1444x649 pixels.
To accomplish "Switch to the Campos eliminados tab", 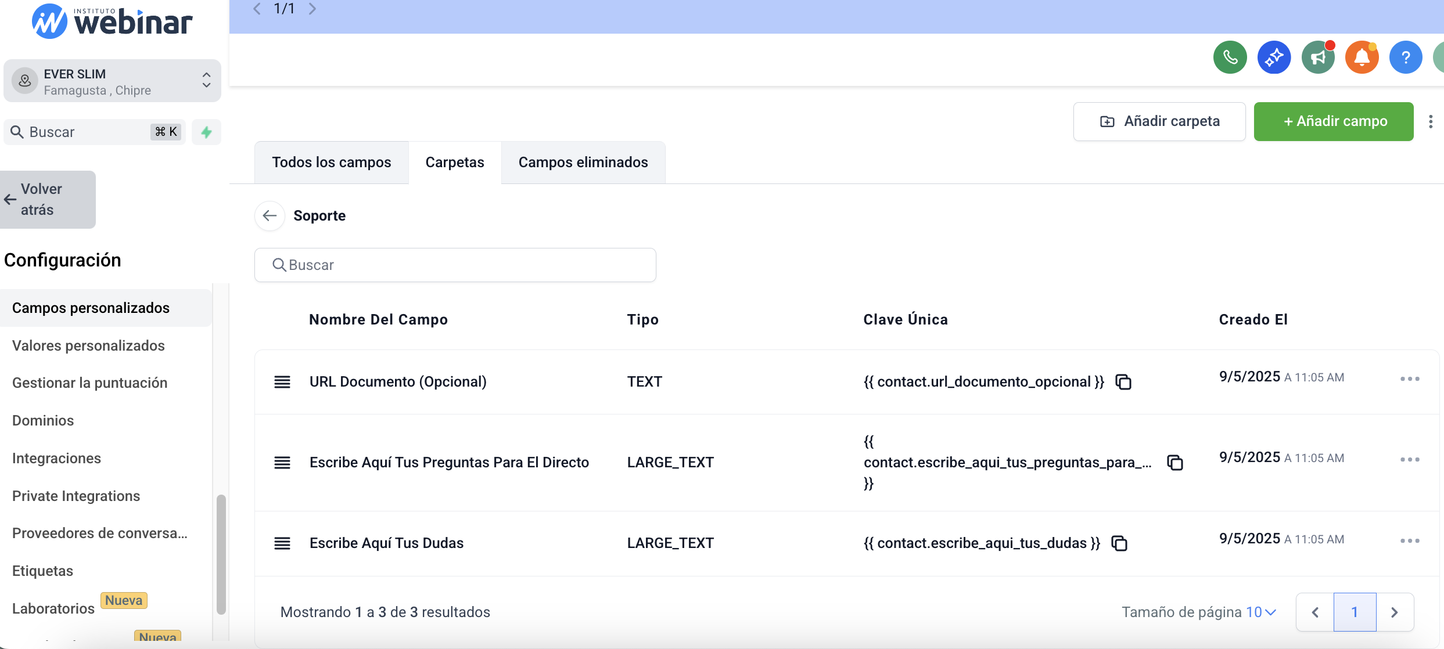I will pyautogui.click(x=583, y=163).
